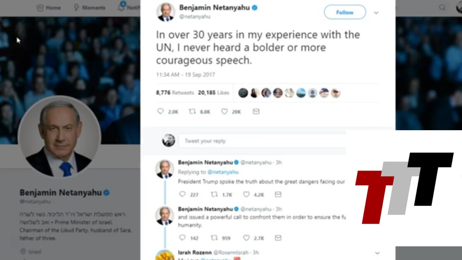Click the envelope icon on the reply with 142 comments
462x260 pixels.
tap(278, 238)
